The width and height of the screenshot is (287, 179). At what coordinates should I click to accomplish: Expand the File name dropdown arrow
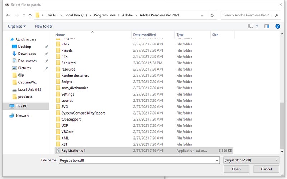tap(217, 160)
